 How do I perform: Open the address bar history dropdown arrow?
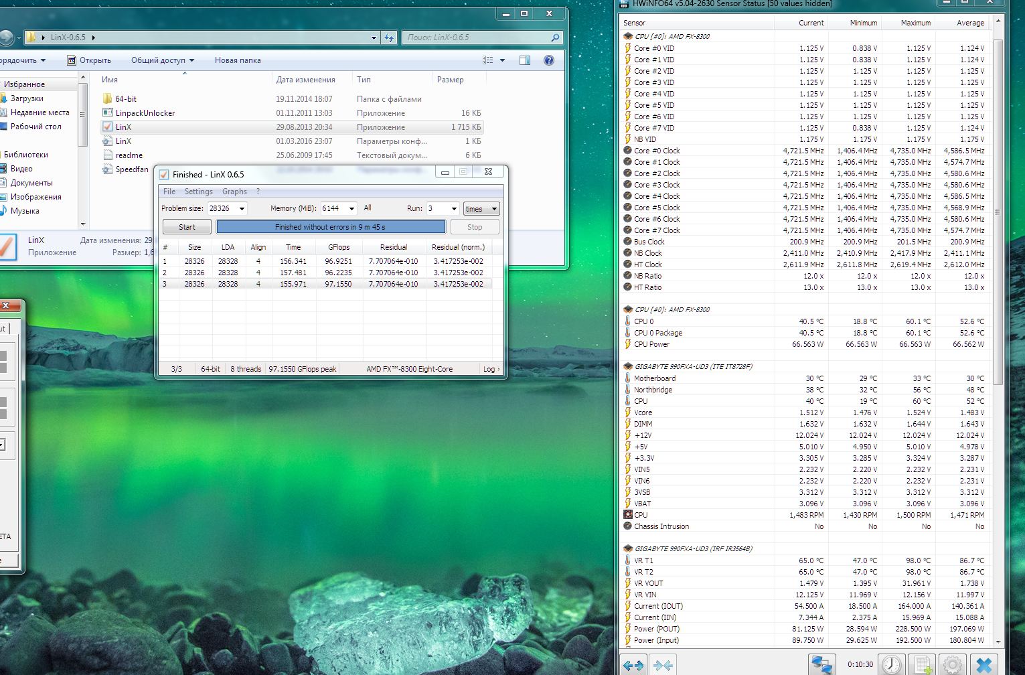click(374, 37)
